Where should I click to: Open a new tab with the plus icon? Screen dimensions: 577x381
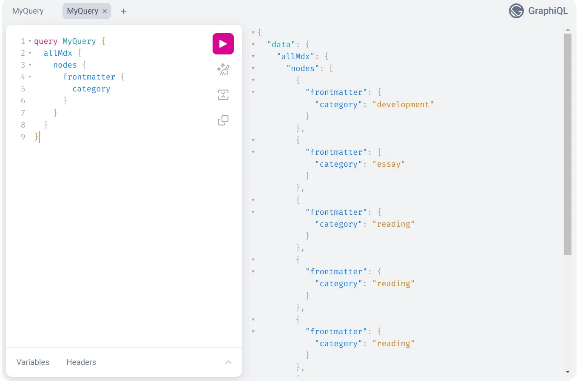coord(123,11)
